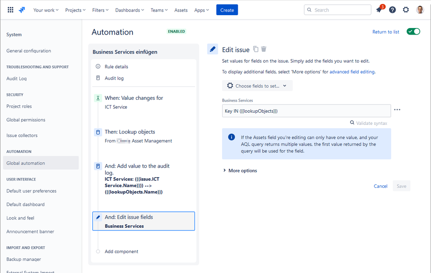Open the three-dots menu beside Business Services field

pos(397,110)
